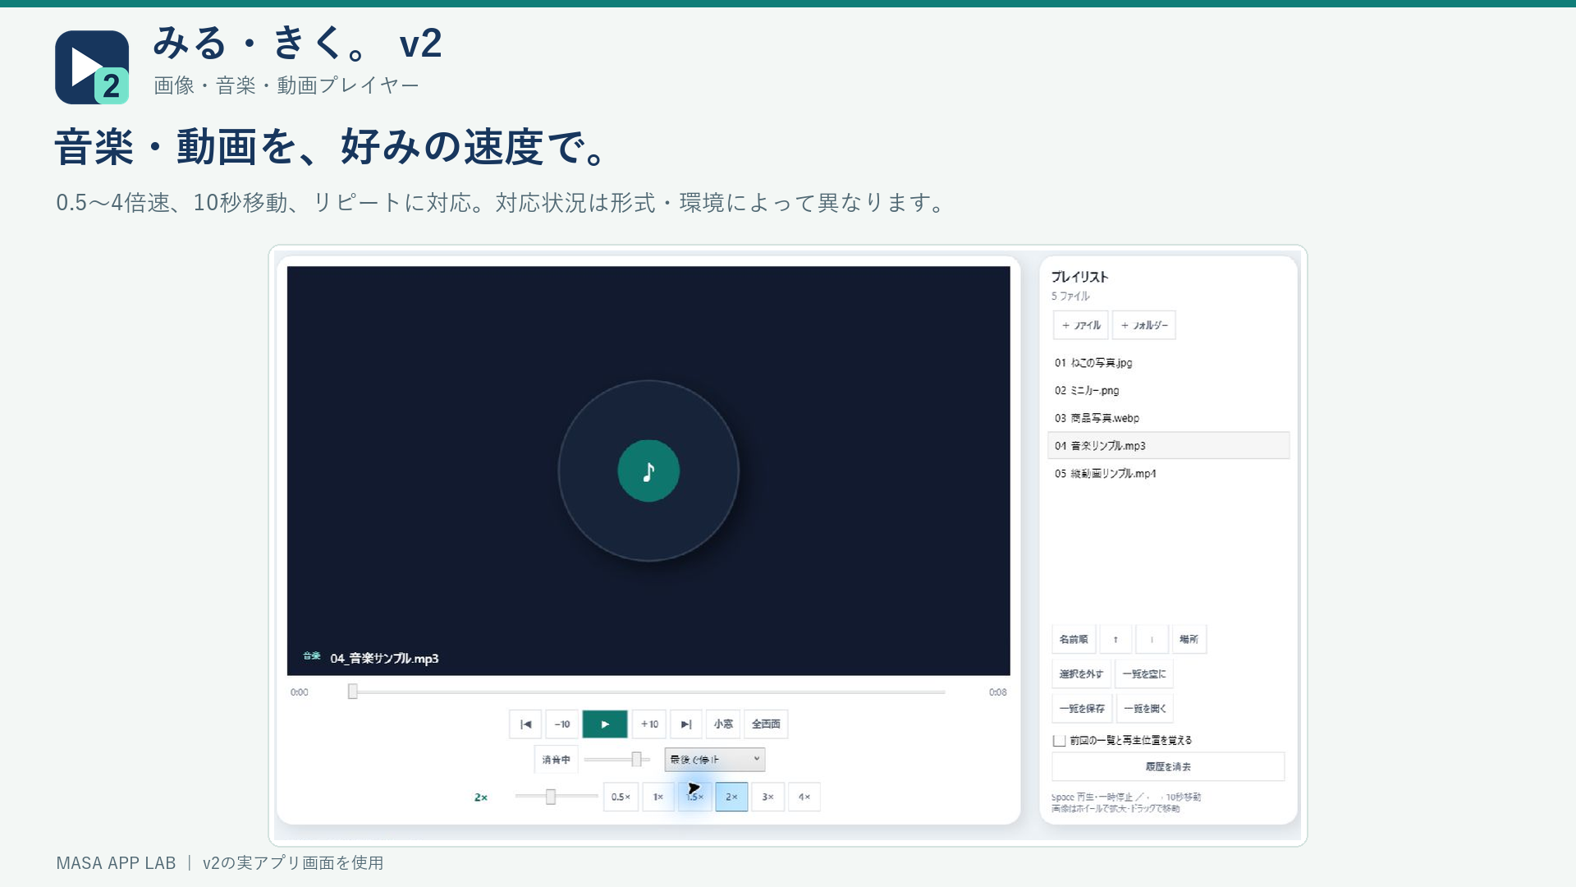
Task: Sort playlist by name (名前順)
Action: 1074,639
